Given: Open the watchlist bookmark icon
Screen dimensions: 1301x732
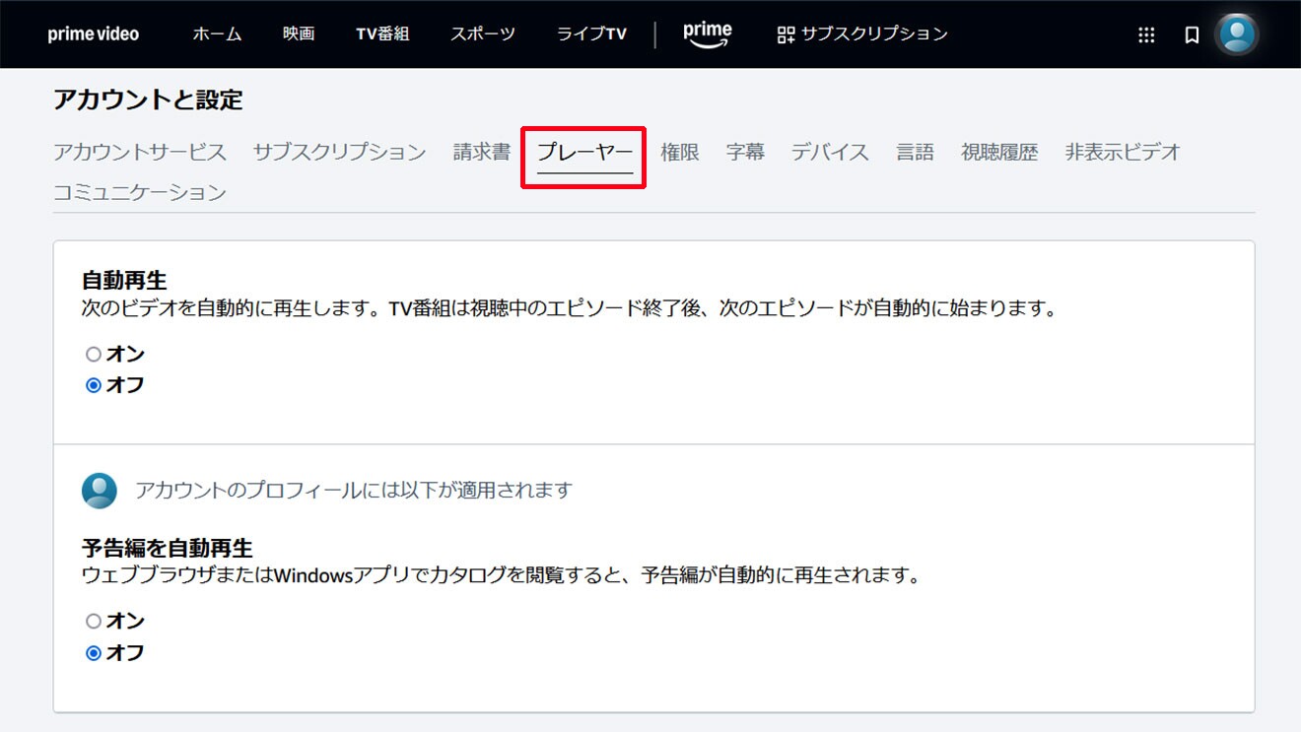Looking at the screenshot, I should pos(1192,35).
